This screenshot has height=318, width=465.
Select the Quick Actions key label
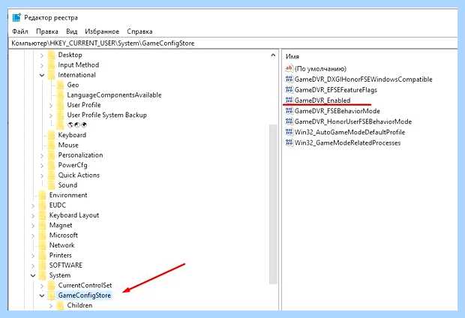(79, 175)
